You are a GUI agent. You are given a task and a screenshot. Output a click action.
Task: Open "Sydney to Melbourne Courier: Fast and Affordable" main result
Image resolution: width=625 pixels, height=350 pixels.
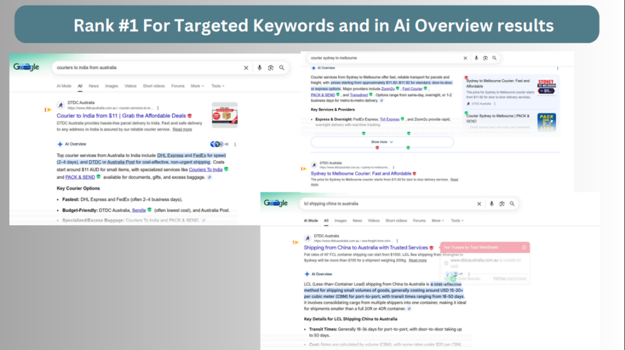pyautogui.click(x=361, y=173)
